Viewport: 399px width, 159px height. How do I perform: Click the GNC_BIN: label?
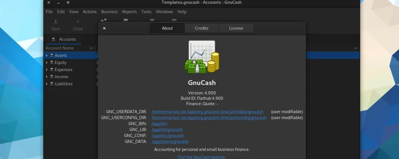137,124
